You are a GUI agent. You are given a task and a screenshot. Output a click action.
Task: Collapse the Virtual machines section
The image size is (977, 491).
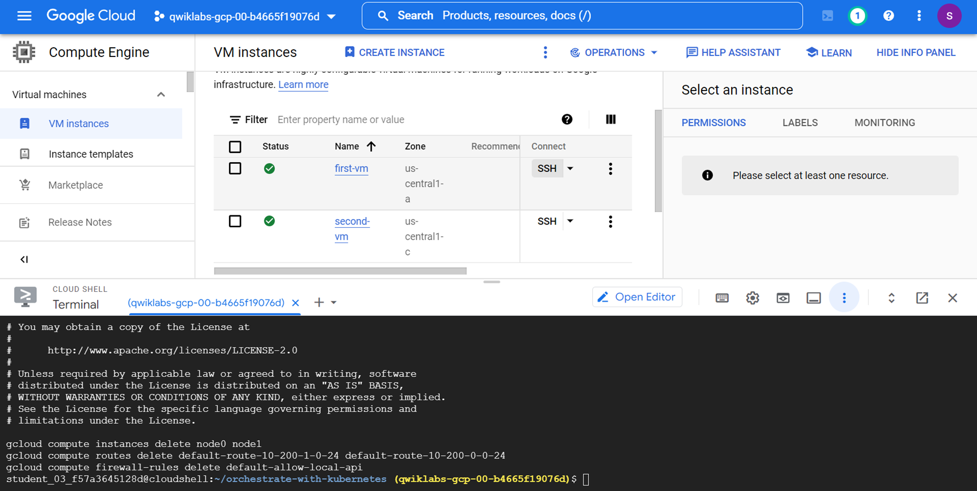point(161,94)
